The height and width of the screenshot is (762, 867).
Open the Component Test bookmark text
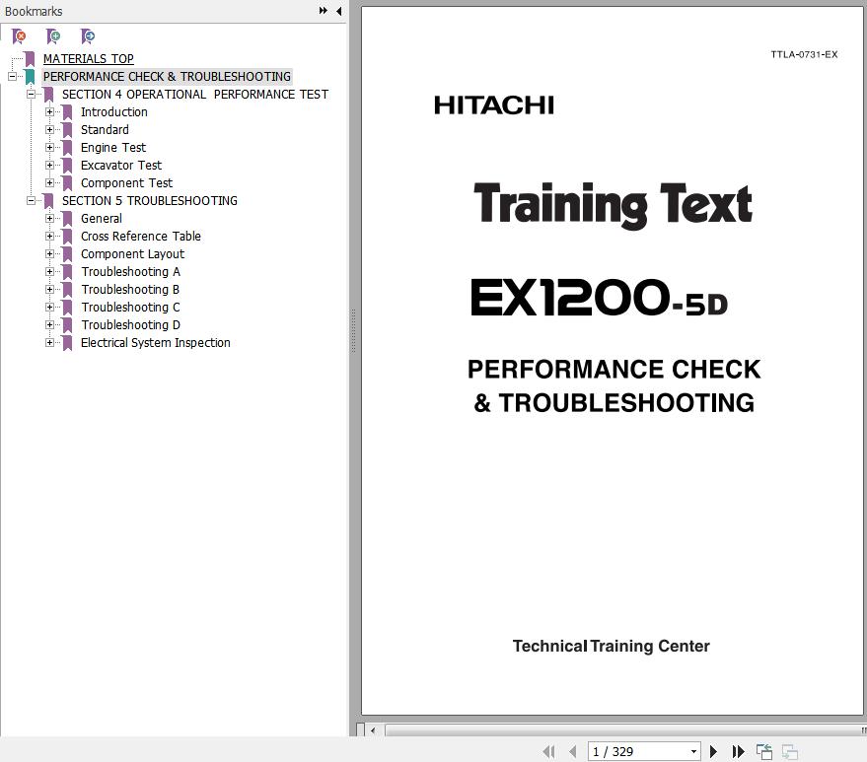(126, 182)
